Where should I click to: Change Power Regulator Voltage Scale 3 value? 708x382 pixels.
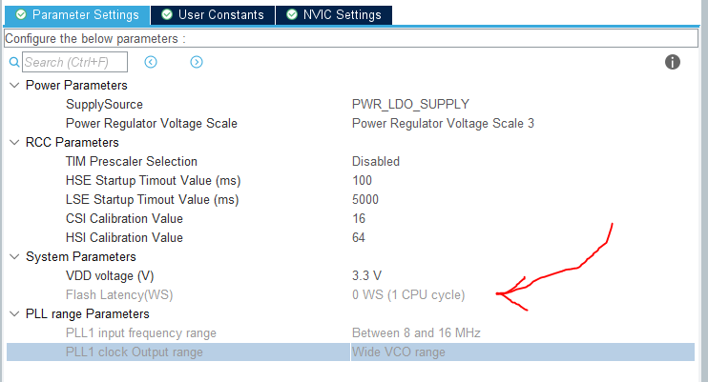pos(443,123)
